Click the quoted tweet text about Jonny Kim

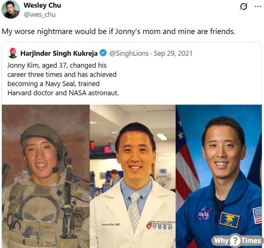63,79
